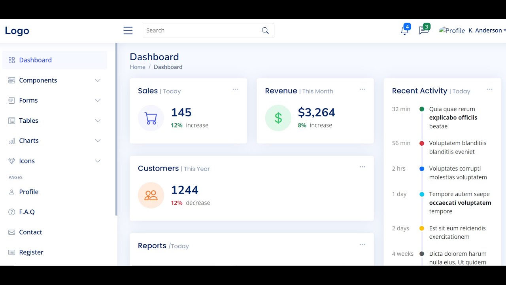506x285 pixels.
Task: Open the Tables menu item
Action: pos(55,121)
